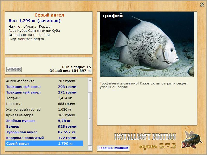Select the Зелёная мурена row
The height and width of the screenshot is (155, 207).
(44, 121)
